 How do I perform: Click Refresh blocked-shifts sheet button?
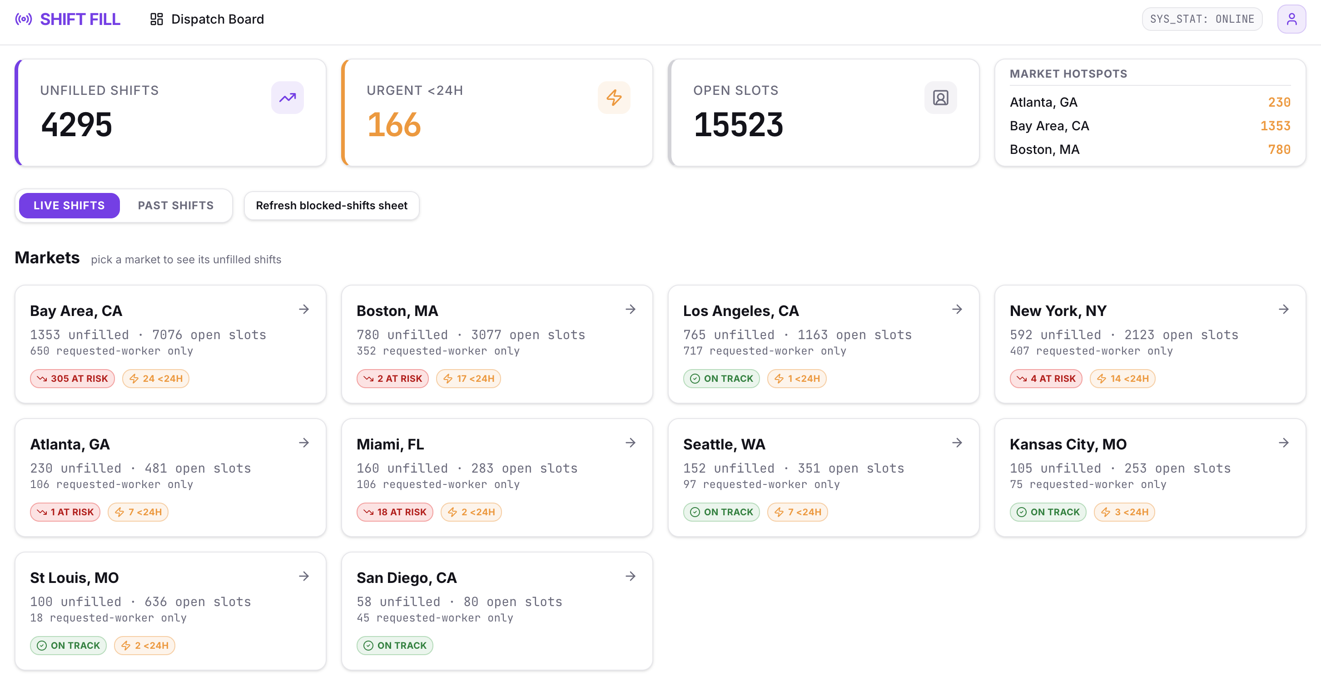click(331, 206)
